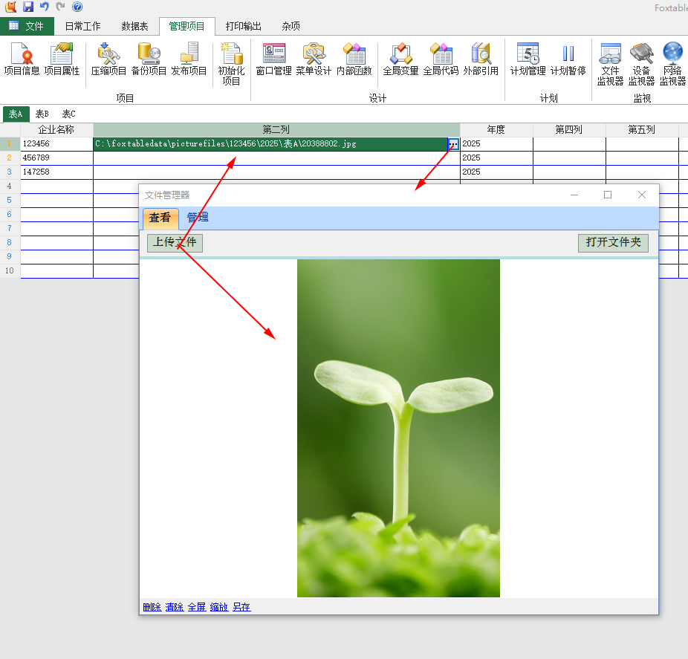Click the undo arrow in quick access toolbar
Viewport: 688px width, 659px height.
click(45, 7)
